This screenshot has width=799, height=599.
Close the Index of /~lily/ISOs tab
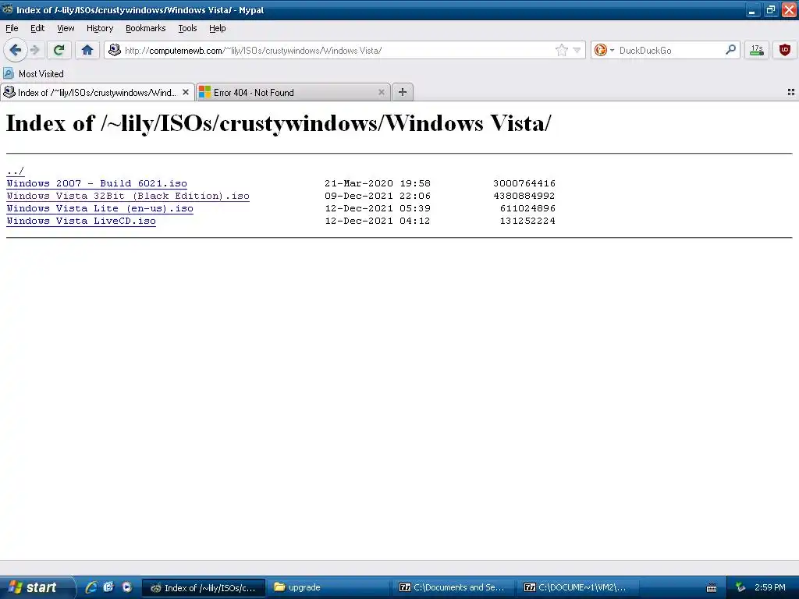point(186,92)
